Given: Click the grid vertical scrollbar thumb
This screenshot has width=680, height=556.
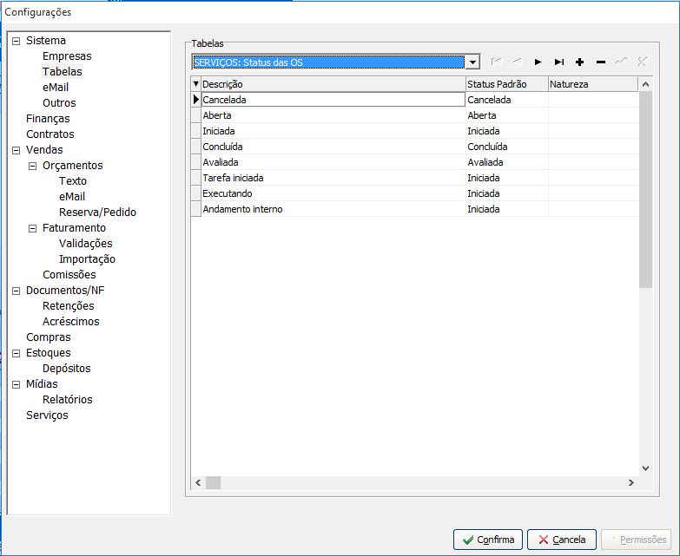Looking at the screenshot, I should tap(645, 189).
